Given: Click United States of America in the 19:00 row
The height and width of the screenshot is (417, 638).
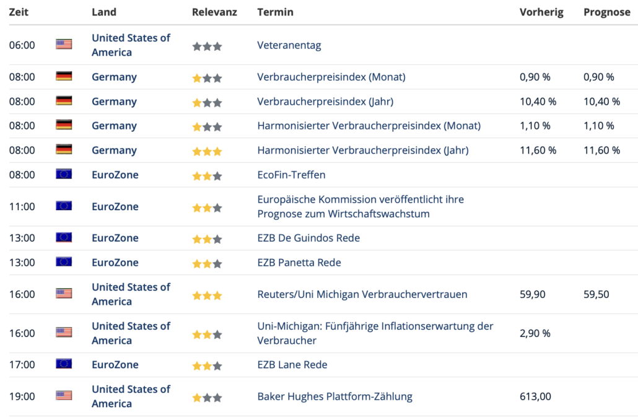Looking at the screenshot, I should tap(131, 397).
